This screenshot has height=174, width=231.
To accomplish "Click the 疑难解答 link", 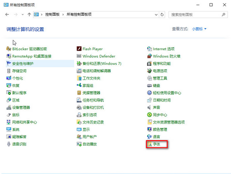I will [x=19, y=137].
